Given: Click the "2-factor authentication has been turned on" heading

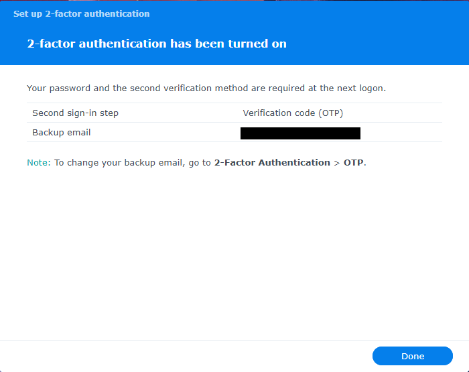Looking at the screenshot, I should tap(157, 44).
